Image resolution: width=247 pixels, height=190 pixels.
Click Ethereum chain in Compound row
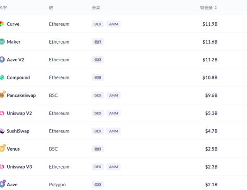pyautogui.click(x=59, y=77)
